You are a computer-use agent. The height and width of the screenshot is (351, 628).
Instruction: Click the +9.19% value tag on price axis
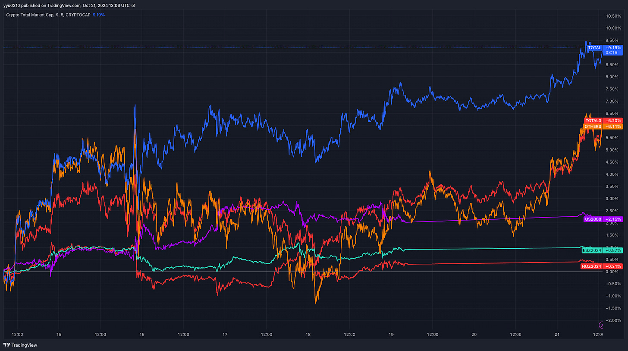(x=613, y=47)
